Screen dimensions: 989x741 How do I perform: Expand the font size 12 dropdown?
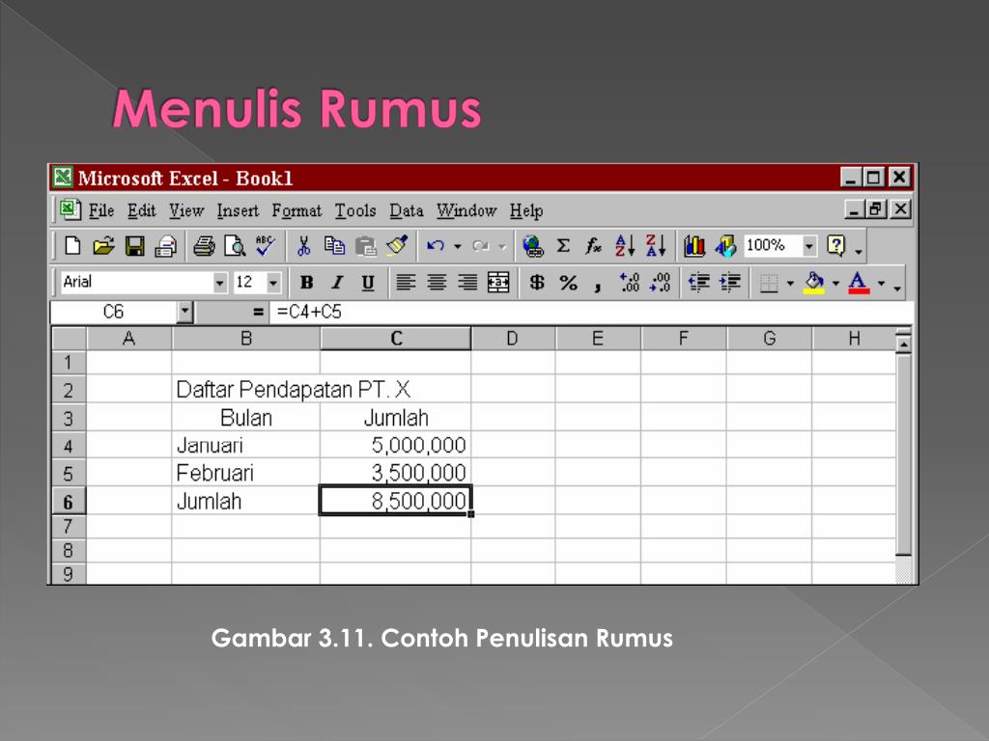pyautogui.click(x=273, y=283)
